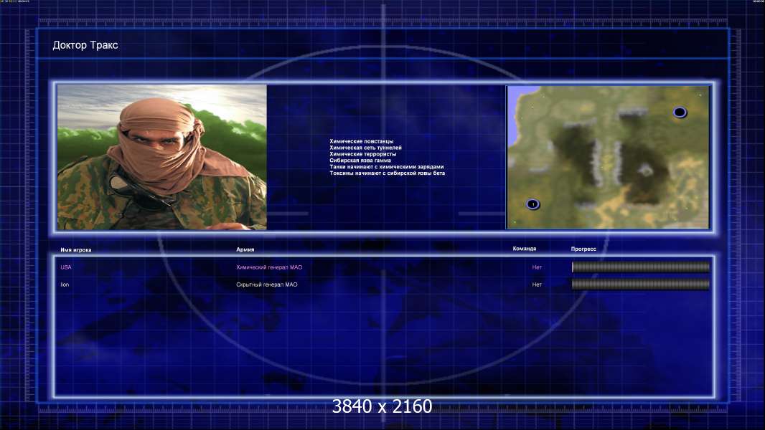The width and height of the screenshot is (765, 430).
Task: Click the Имя игрока column header
Action: pyautogui.click(x=75, y=250)
